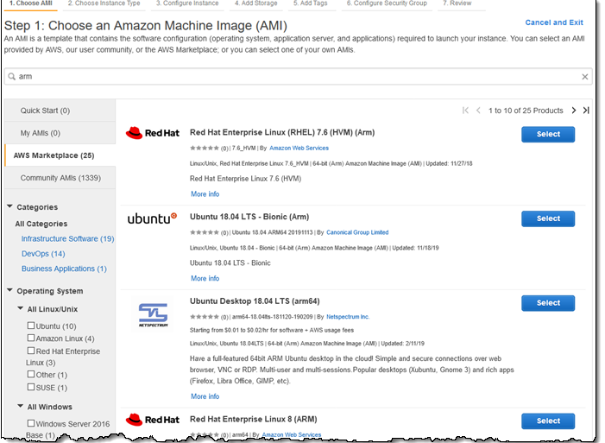Open Amazon Web Services link under RHEL 7.6
605x443 pixels.
coord(299,148)
